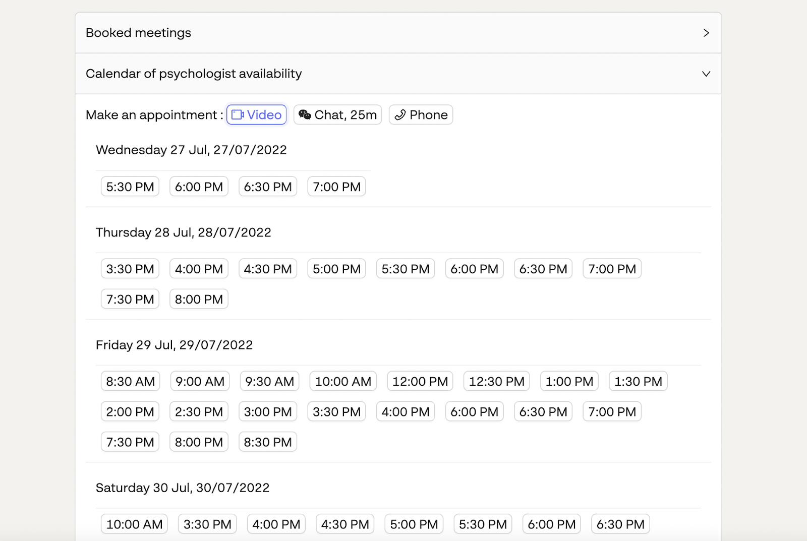Image resolution: width=807 pixels, height=541 pixels.
Task: Click the Wednesday 27 Jul date heading
Action: point(191,150)
